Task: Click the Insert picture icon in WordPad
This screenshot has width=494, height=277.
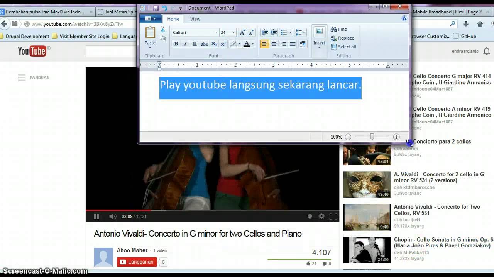Action: click(320, 32)
